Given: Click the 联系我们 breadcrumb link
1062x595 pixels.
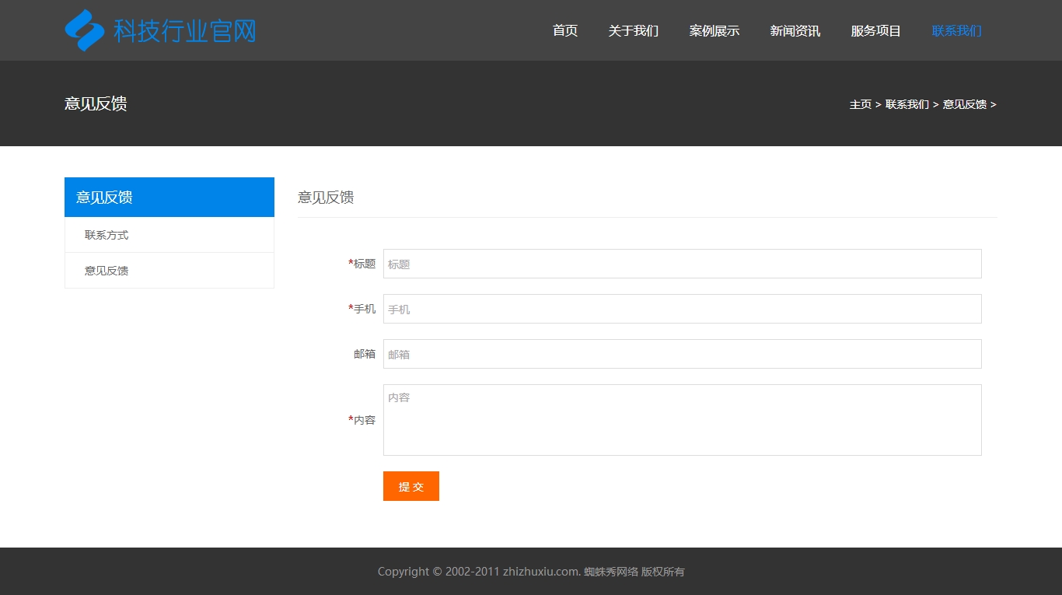Looking at the screenshot, I should coord(907,104).
